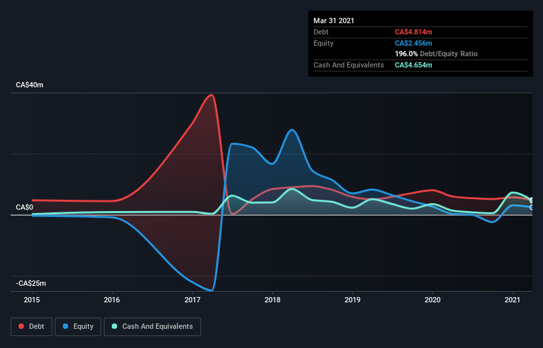Screen dimensions: 543x348
Task: Click the CA$0 y-axis label
Action: [24, 208]
